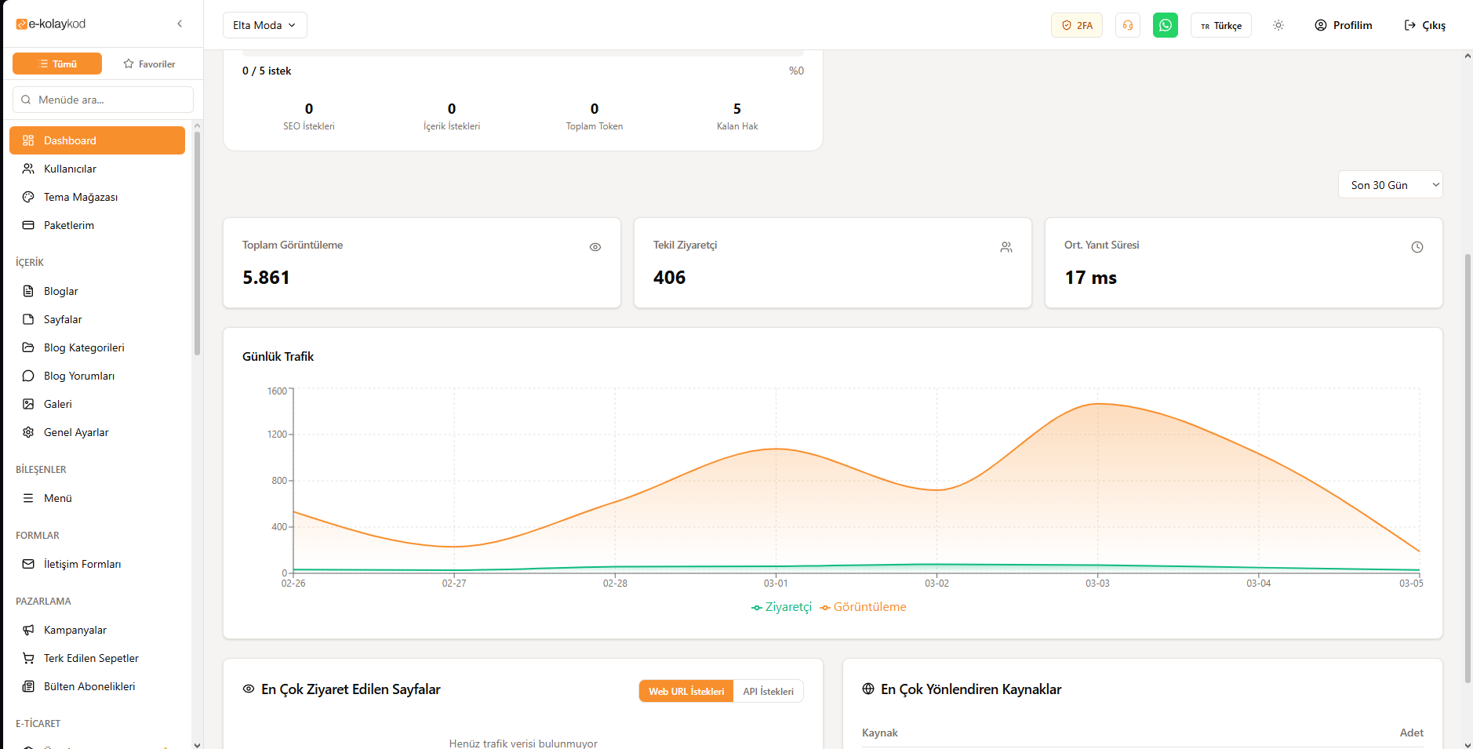Click the headset support icon

pyautogui.click(x=1127, y=25)
